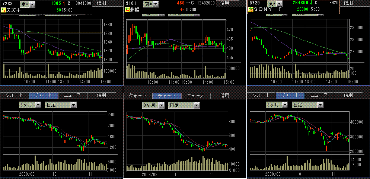Image resolution: width=370 pixels, height=179 pixels.
Task: Click the right arrow beside price 458
Action: coord(188,4)
